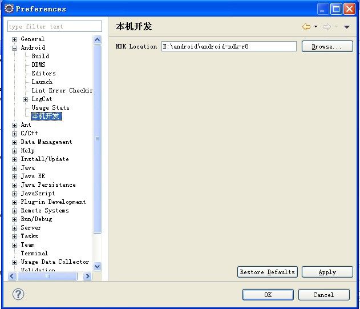Click the horizontal scroll left arrow
Viewport: 360px width, 309px height.
(x=12, y=276)
